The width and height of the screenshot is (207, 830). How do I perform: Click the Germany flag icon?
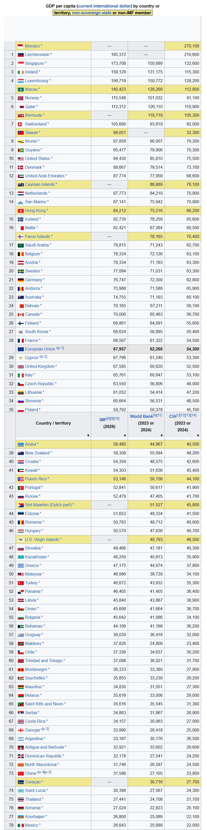21,280
